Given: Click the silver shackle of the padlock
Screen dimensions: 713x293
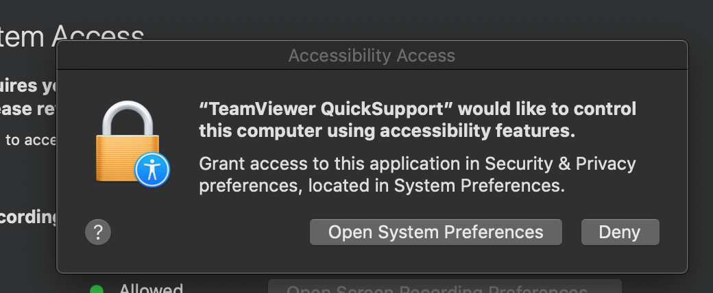Looking at the screenshot, I should tap(128, 118).
